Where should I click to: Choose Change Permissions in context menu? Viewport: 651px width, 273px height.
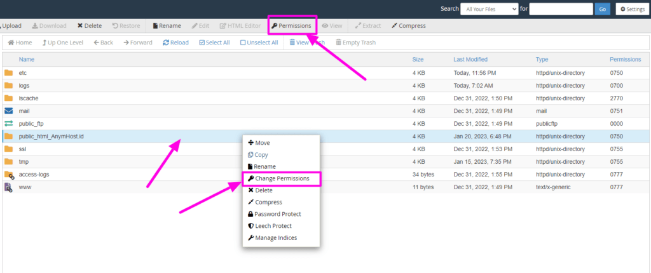pyautogui.click(x=282, y=178)
